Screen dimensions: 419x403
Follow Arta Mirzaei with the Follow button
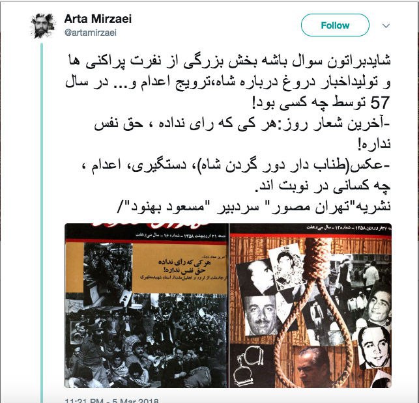tap(335, 25)
